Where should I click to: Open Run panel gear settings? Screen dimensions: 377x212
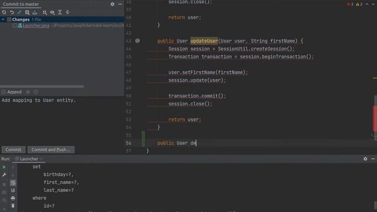(365, 158)
